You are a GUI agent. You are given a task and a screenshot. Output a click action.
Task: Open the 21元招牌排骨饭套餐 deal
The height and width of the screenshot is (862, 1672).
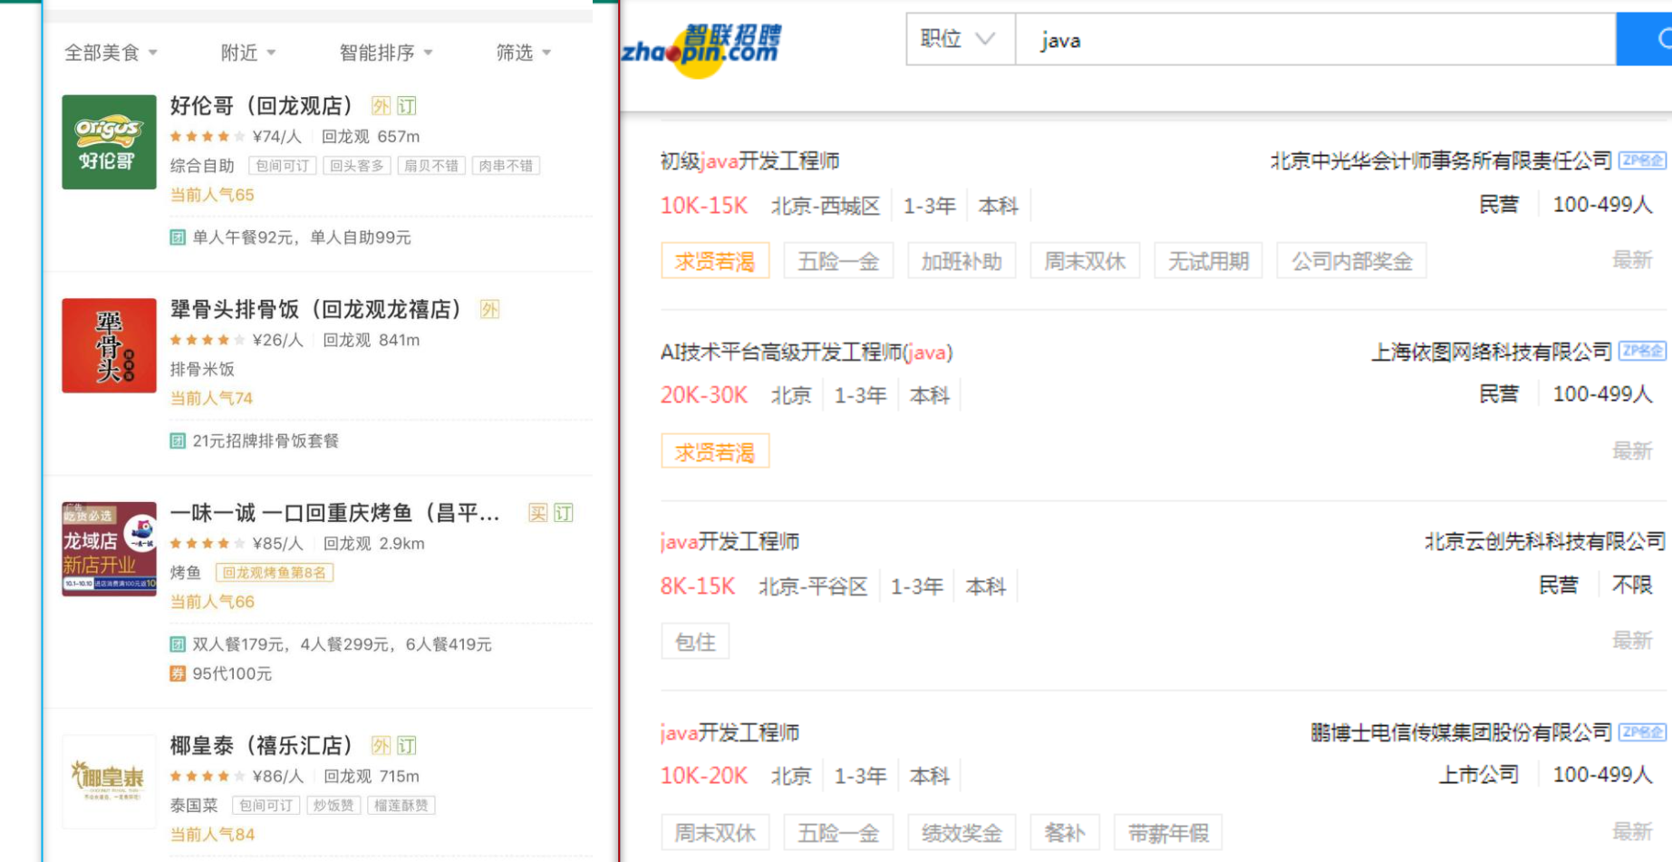coord(266,441)
